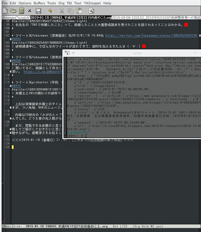
Task: Open Dired with the directory icon
Action: (22, 11)
